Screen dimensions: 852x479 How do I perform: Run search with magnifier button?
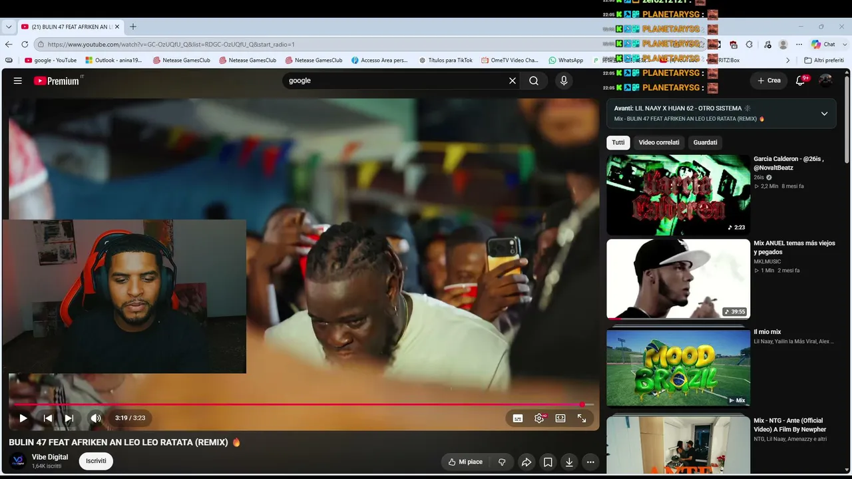(534, 80)
